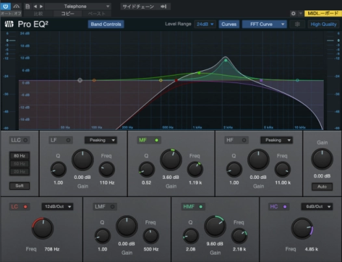This screenshot has width=342, height=262.
Task: Select the red LC node on the curve
Action: point(176,81)
